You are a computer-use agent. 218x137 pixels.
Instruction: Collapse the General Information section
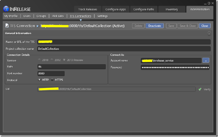[x=209, y=33]
